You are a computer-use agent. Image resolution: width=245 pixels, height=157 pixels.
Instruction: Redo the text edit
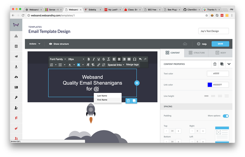(x=145, y=59)
